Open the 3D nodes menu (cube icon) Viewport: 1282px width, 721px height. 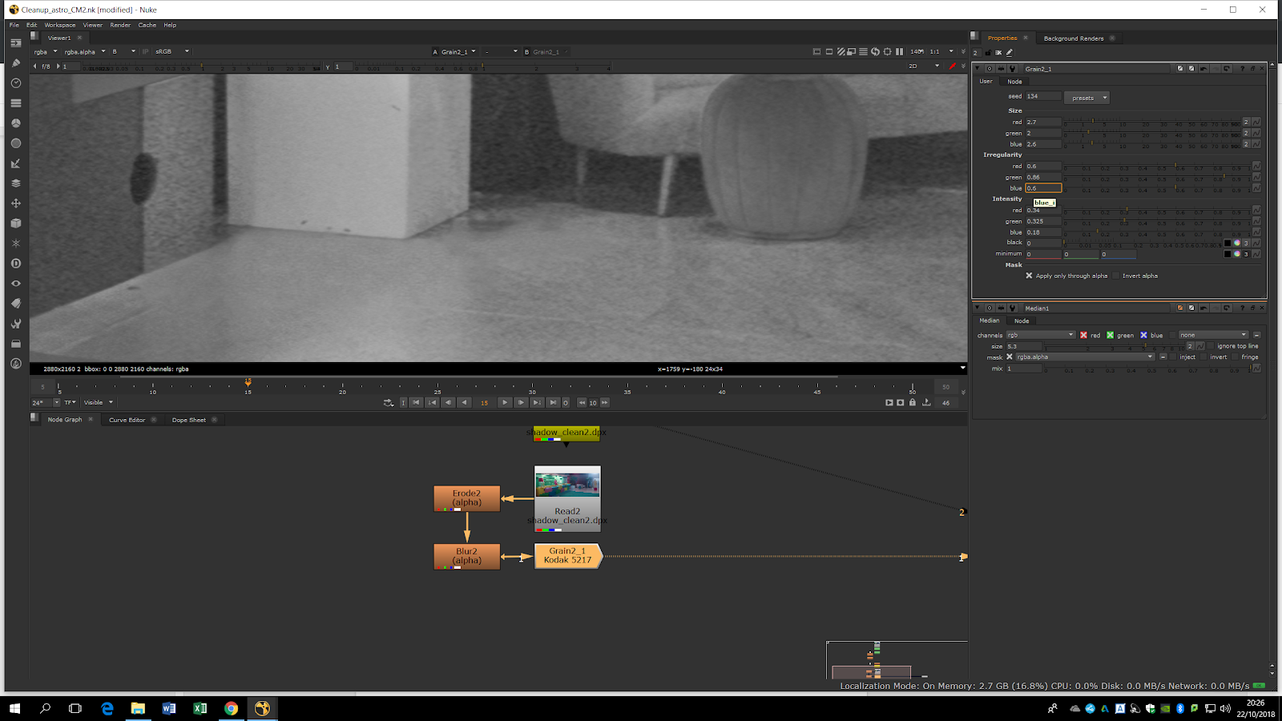coord(16,224)
